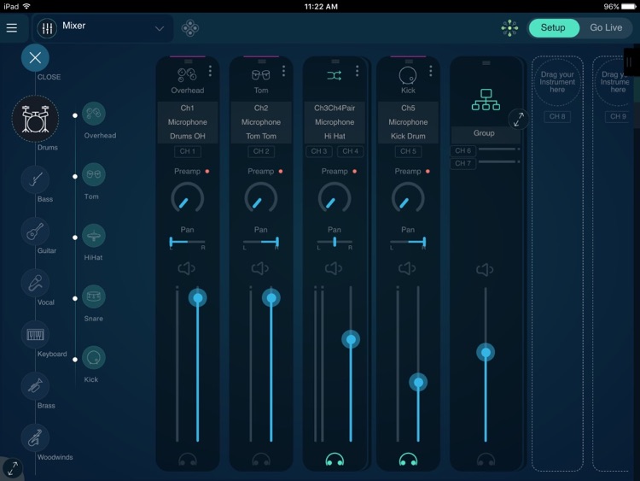Image resolution: width=640 pixels, height=481 pixels.
Task: Toggle Preamp indicator on Ch3Ch4Pair
Action: tap(355, 171)
